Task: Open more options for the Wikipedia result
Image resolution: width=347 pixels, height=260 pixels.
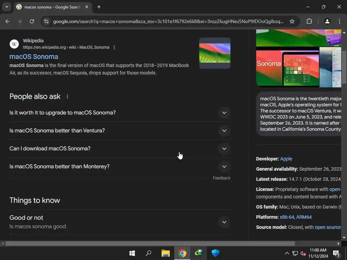Action: [x=114, y=47]
